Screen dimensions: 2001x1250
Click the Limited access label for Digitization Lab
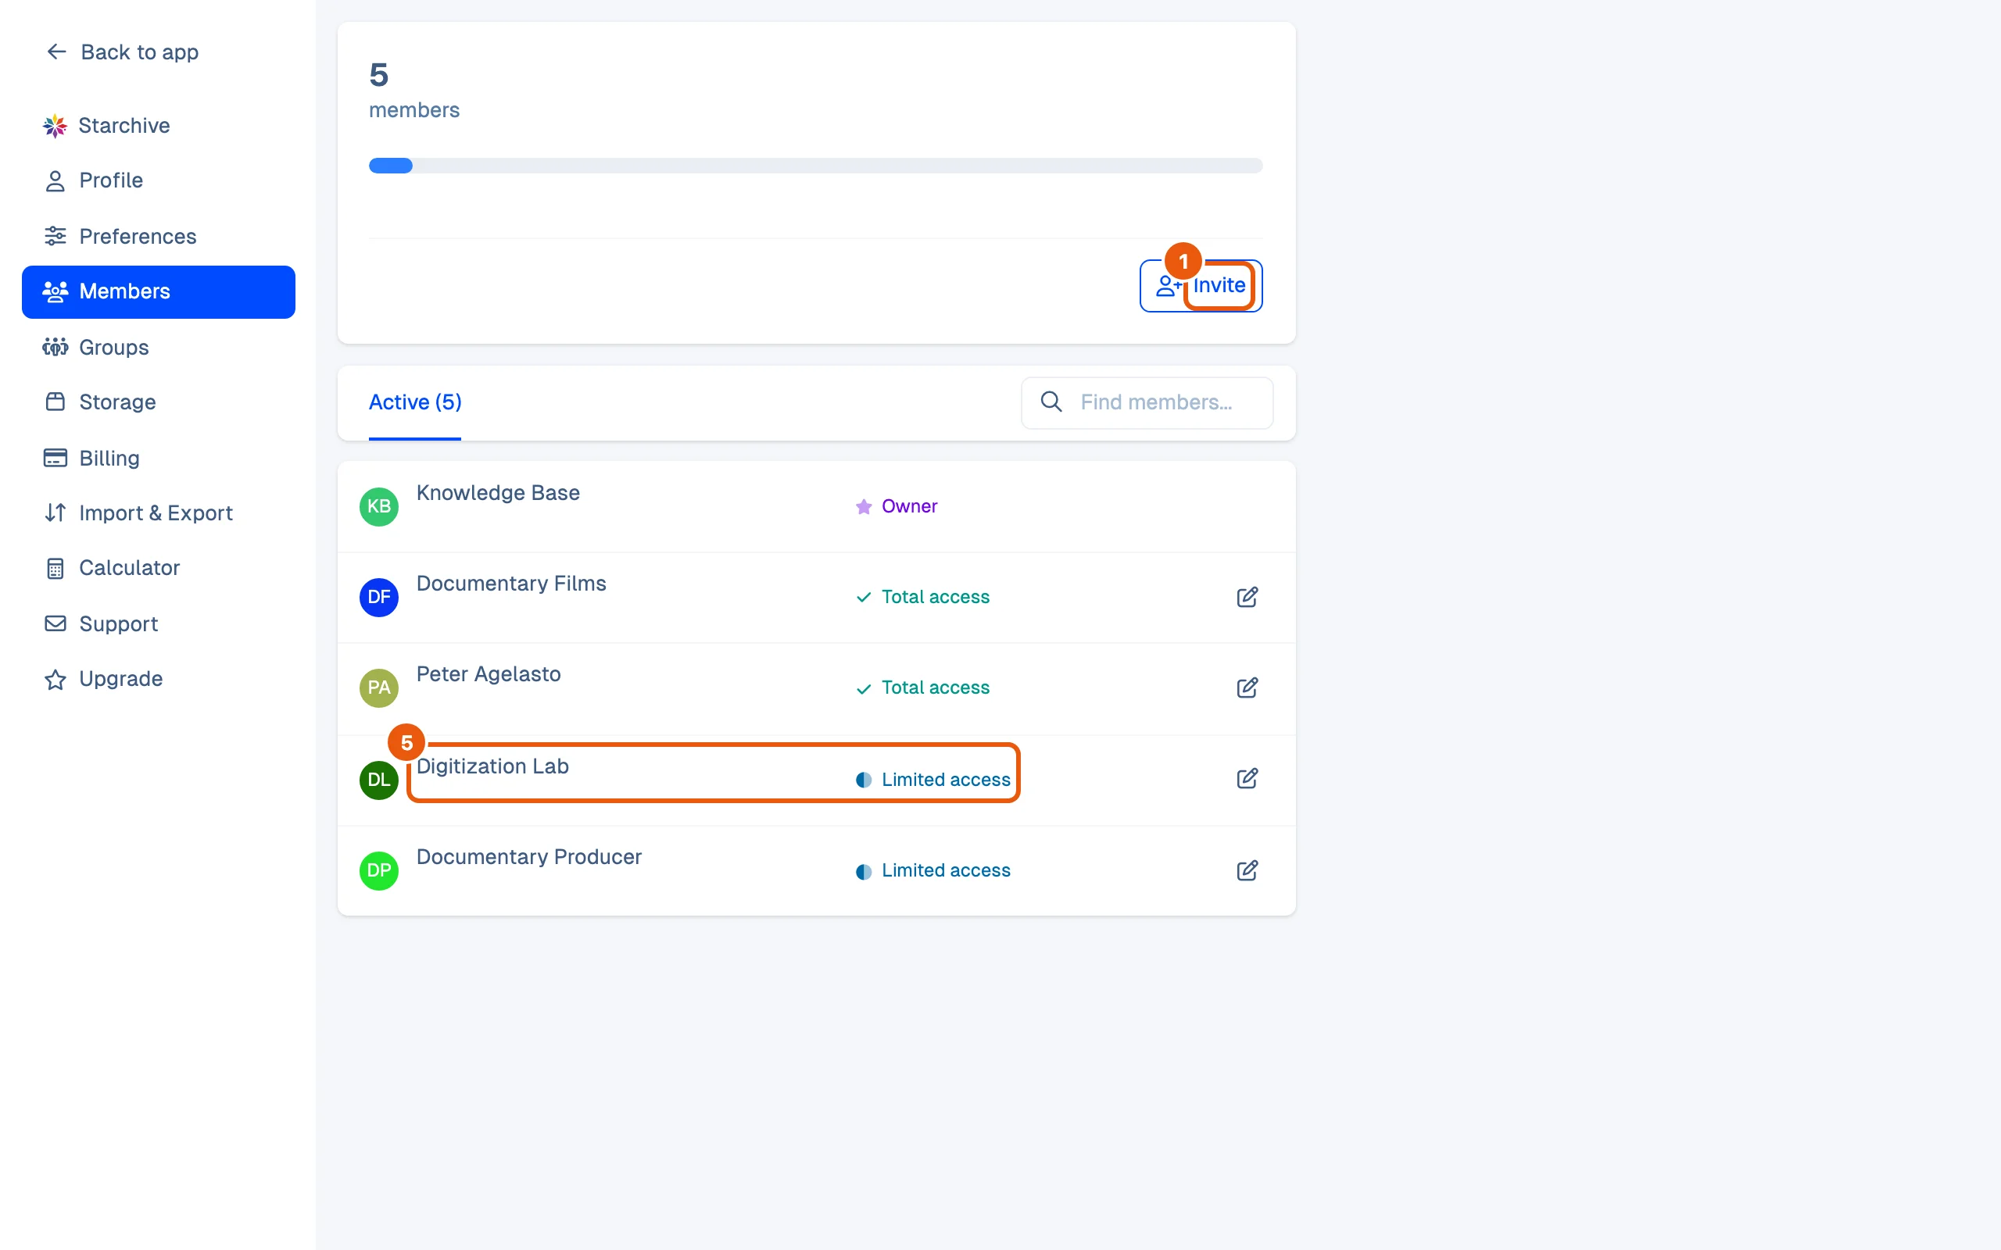946,780
